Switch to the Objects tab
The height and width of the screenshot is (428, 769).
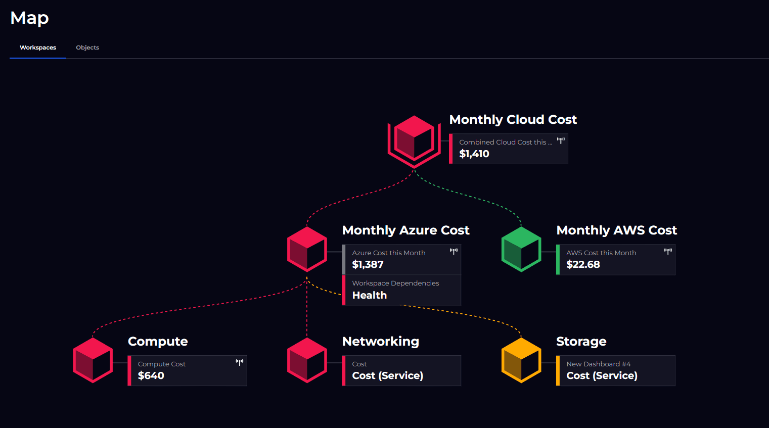[87, 47]
